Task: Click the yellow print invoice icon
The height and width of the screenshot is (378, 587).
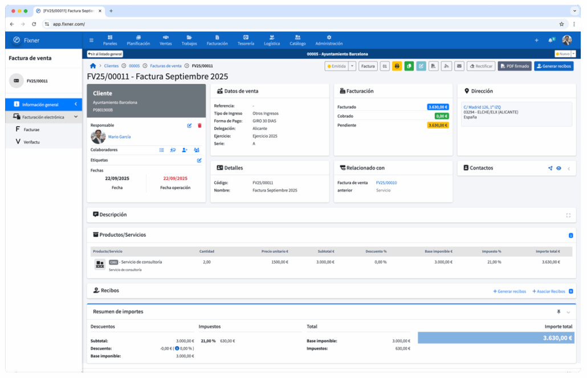Action: (397, 66)
